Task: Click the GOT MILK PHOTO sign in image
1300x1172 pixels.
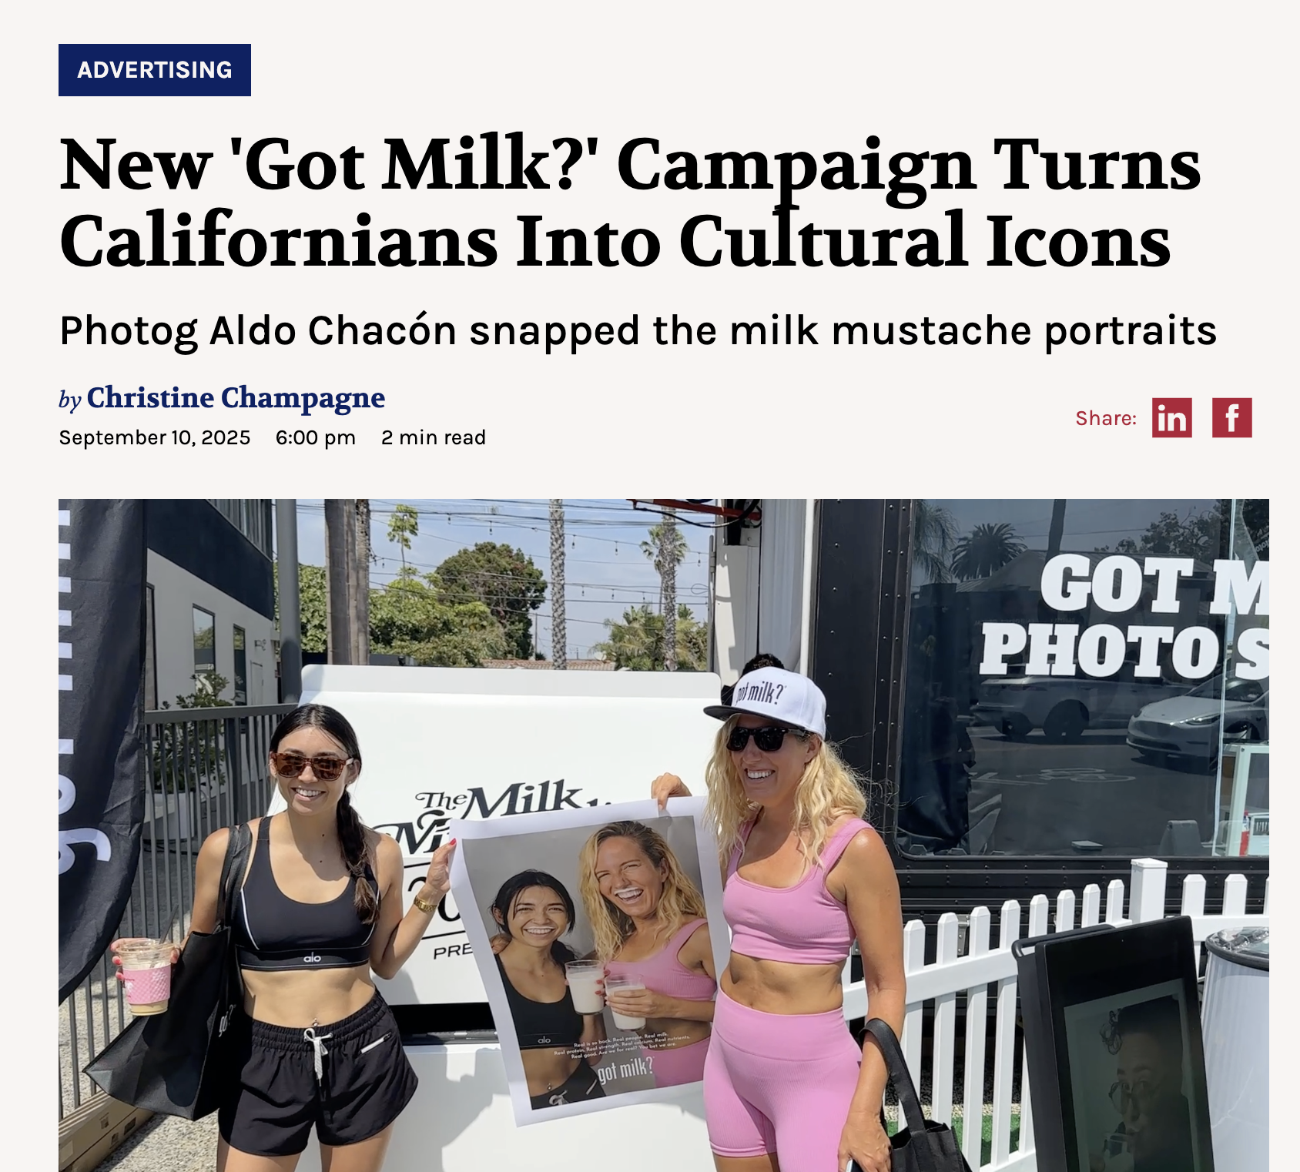Action: [x=1124, y=620]
